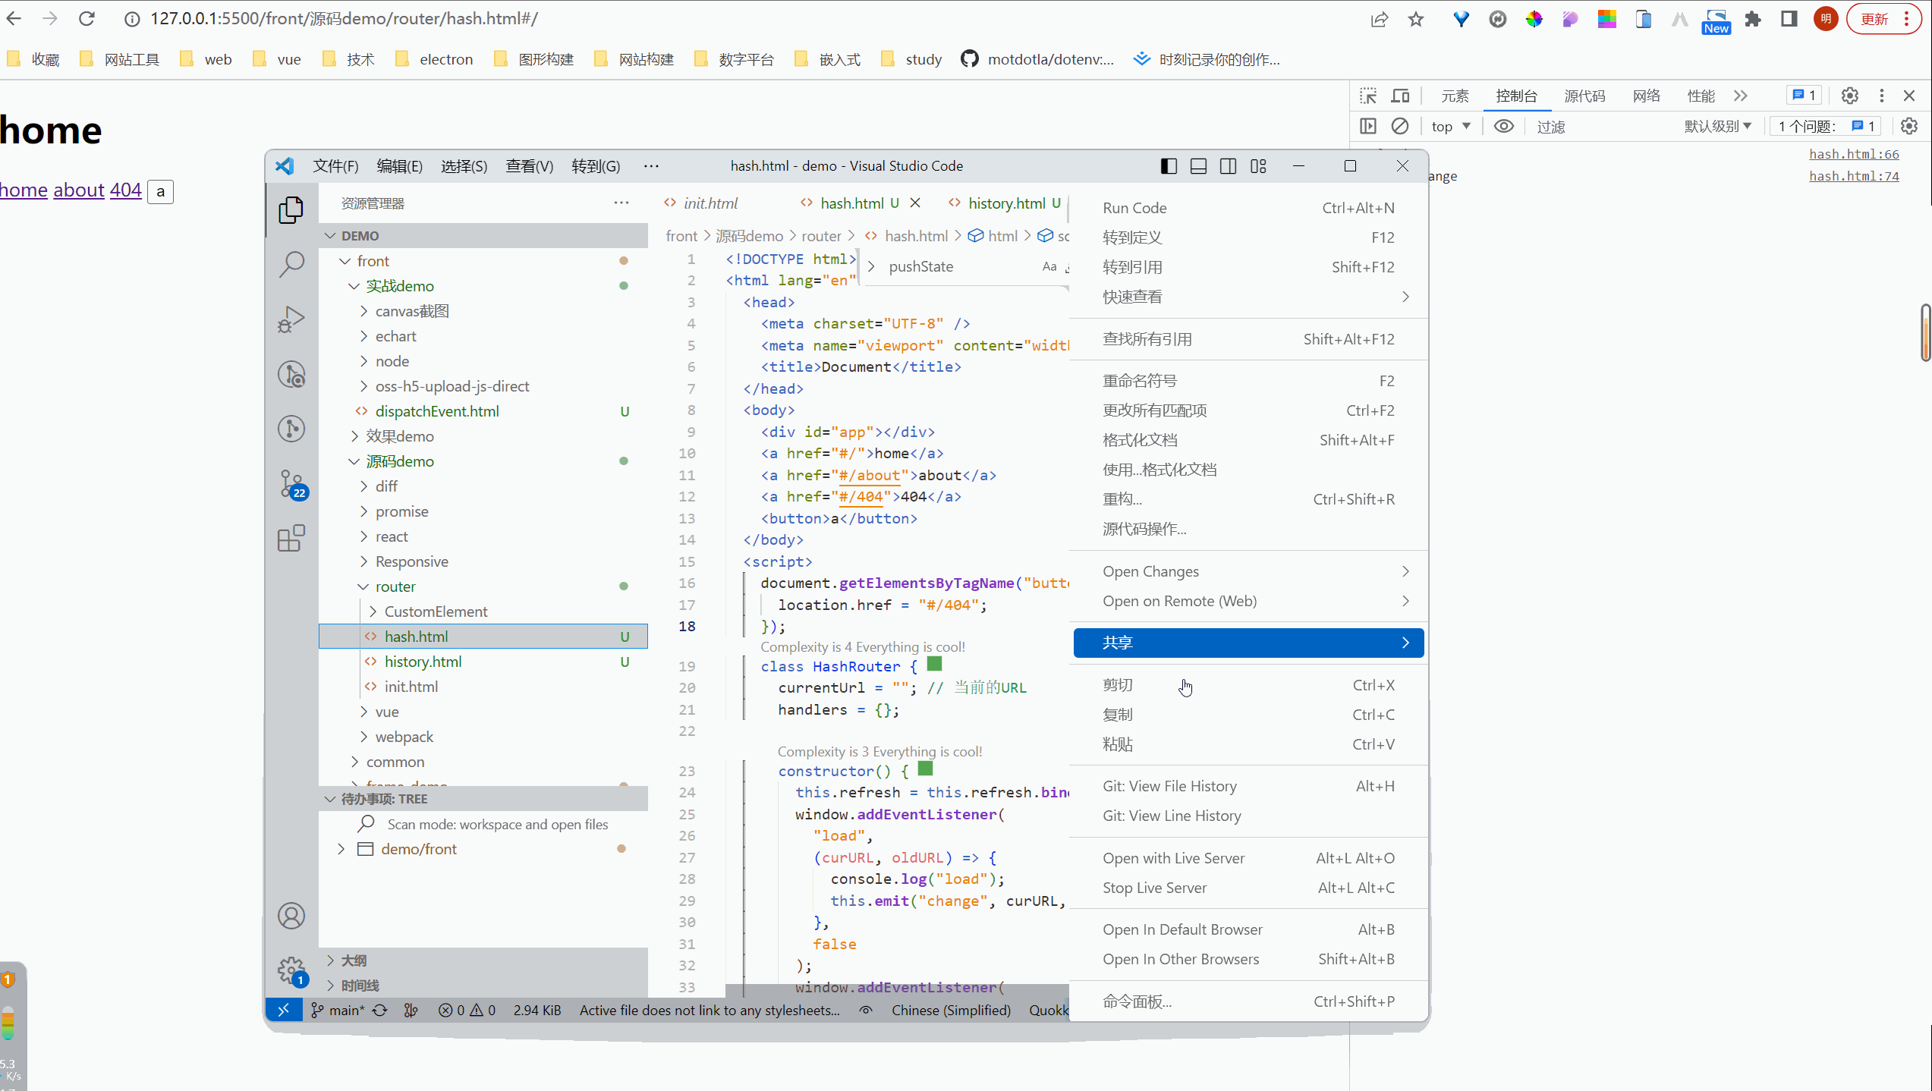
Task: Open the top context dropdown in console
Action: click(x=1450, y=126)
